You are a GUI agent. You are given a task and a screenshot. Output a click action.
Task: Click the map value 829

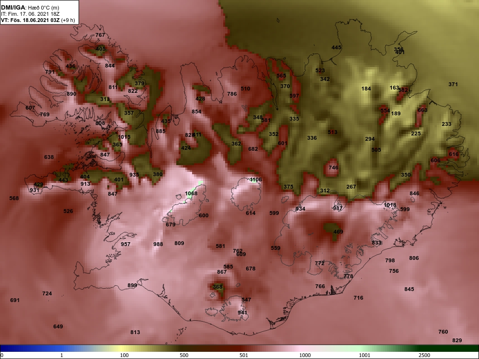[x=457, y=341]
